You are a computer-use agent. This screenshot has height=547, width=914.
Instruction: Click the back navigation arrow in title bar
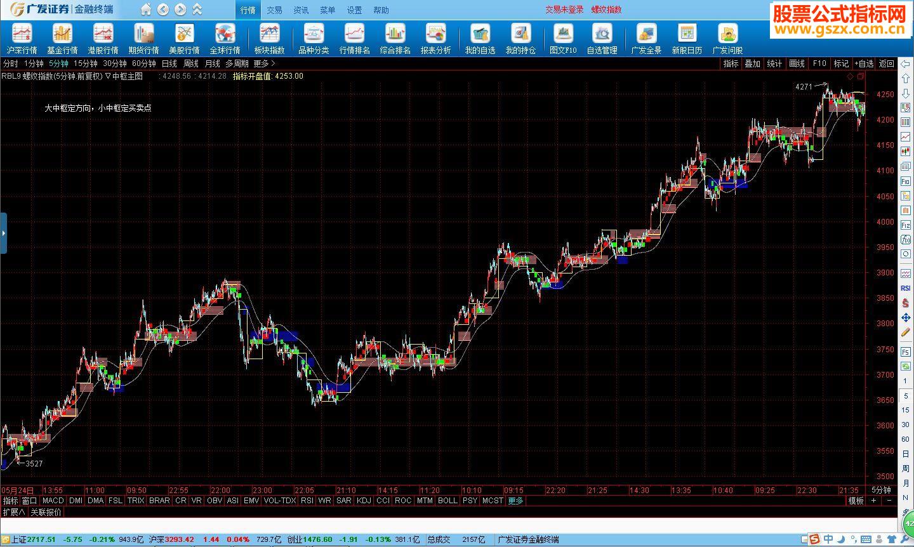(163, 10)
